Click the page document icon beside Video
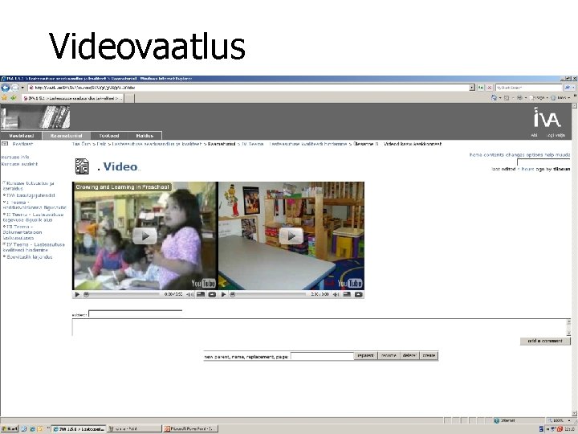Image resolution: width=578 pixels, height=434 pixels. (x=82, y=166)
